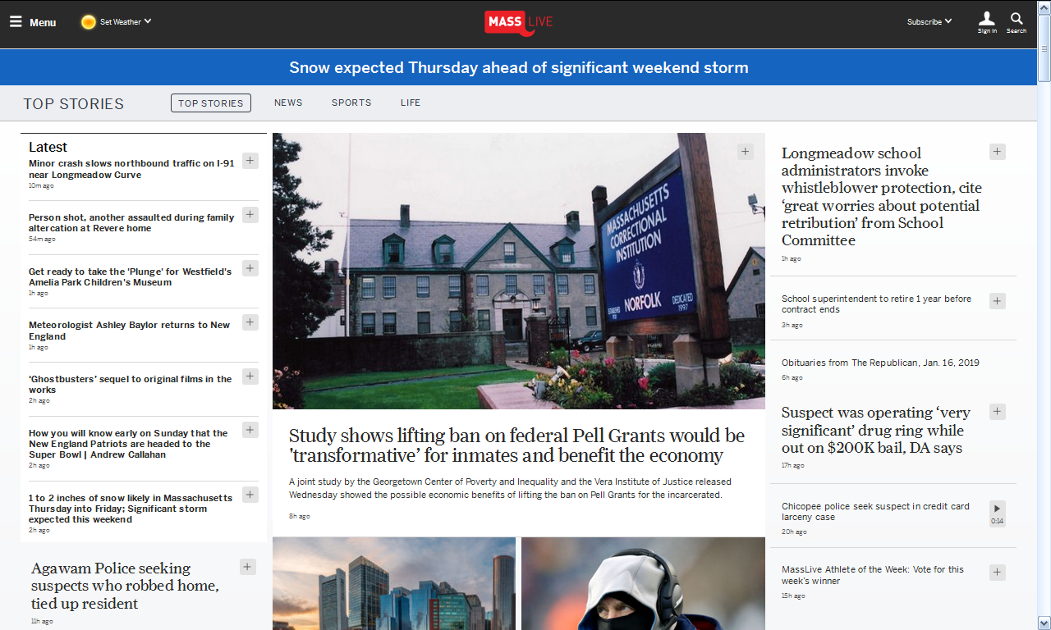Open Patriots Super Bowl Andrew Callahan headline
The image size is (1051, 630).
coord(128,444)
